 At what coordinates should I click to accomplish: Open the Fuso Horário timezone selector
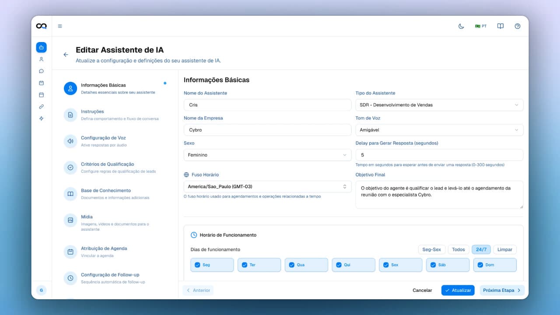pos(267,186)
